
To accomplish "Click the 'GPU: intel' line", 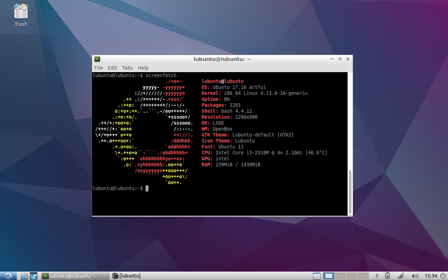I will point(216,159).
